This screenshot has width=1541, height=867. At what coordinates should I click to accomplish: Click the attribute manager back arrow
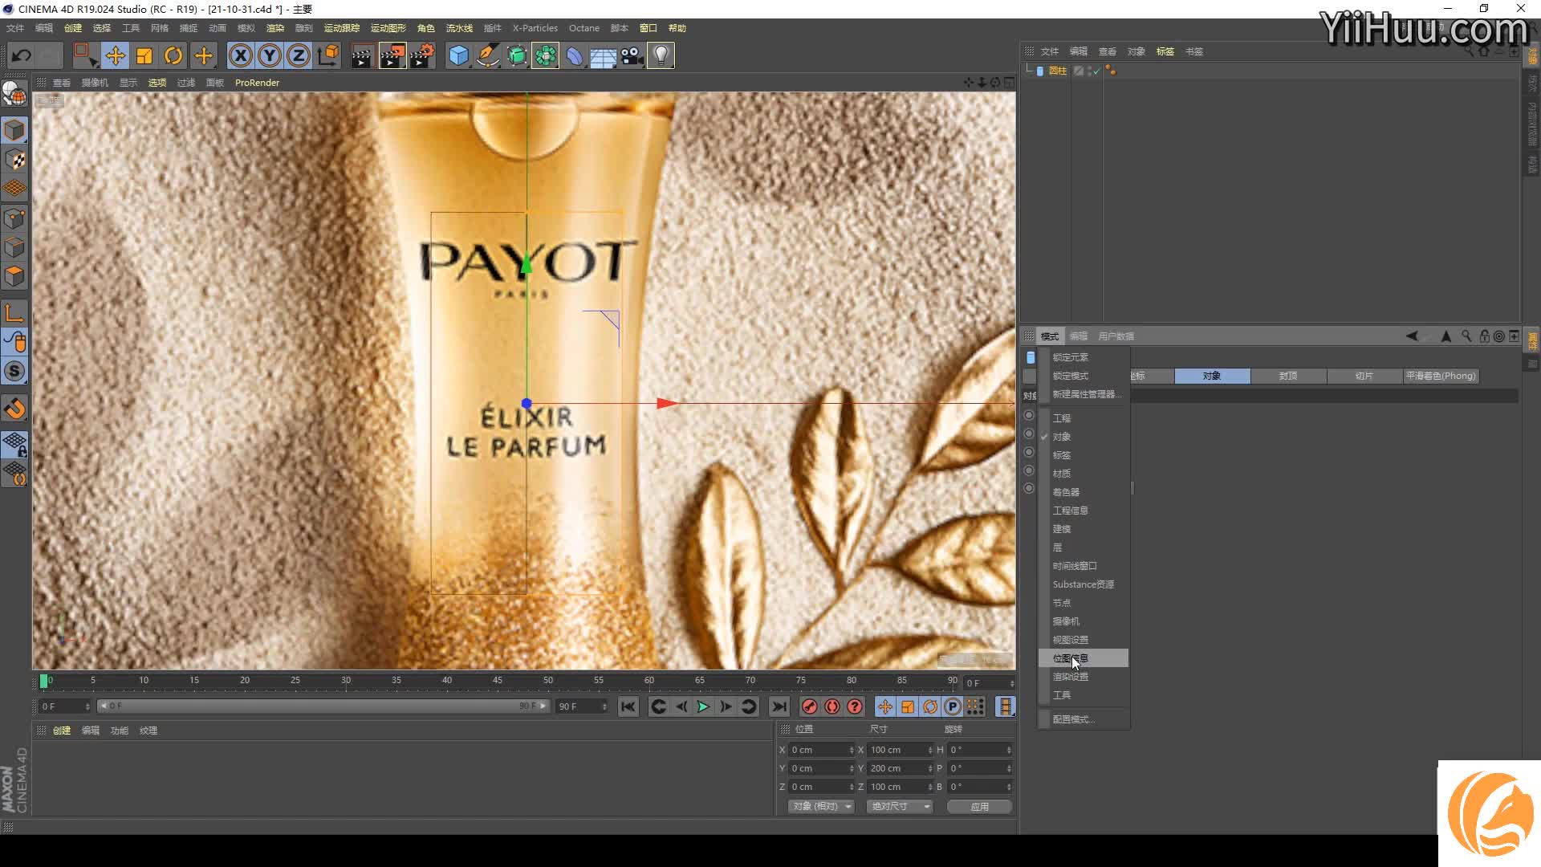pyautogui.click(x=1412, y=336)
